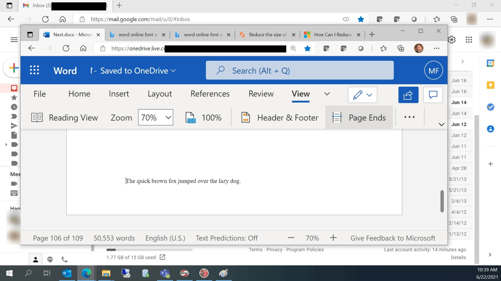Viewport: 501px width, 281px height.
Task: Select the View ribbon tab
Action: tap(301, 94)
